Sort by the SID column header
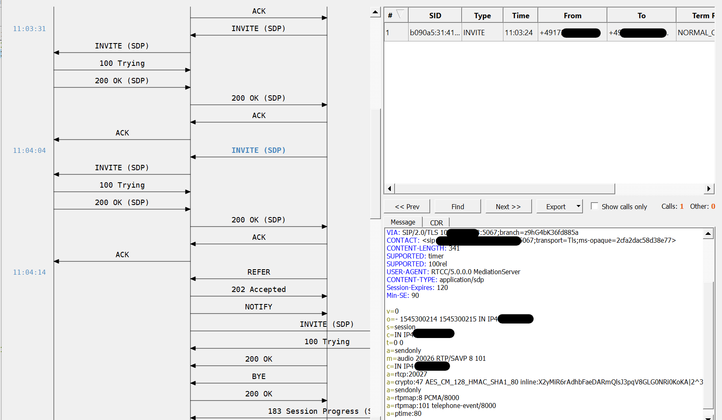Screen dimensions: 722x420 tap(435, 16)
